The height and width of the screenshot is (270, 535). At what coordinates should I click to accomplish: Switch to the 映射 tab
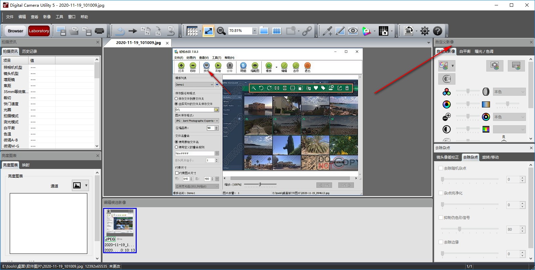[x=26, y=165]
